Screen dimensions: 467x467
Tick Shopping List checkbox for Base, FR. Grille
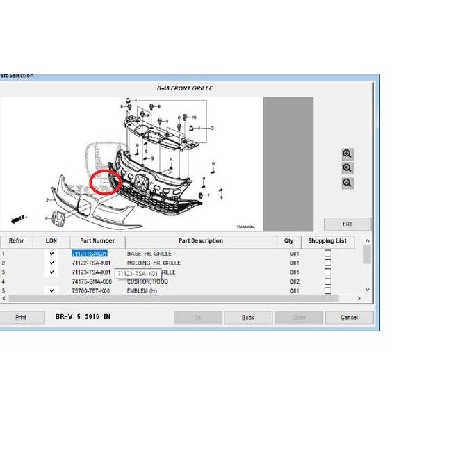(327, 254)
